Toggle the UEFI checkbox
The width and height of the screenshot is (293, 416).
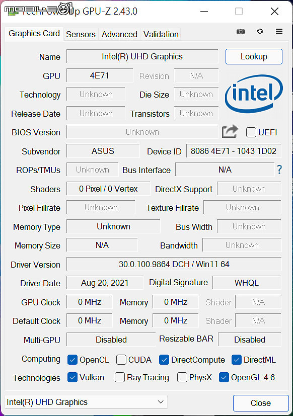(x=251, y=132)
